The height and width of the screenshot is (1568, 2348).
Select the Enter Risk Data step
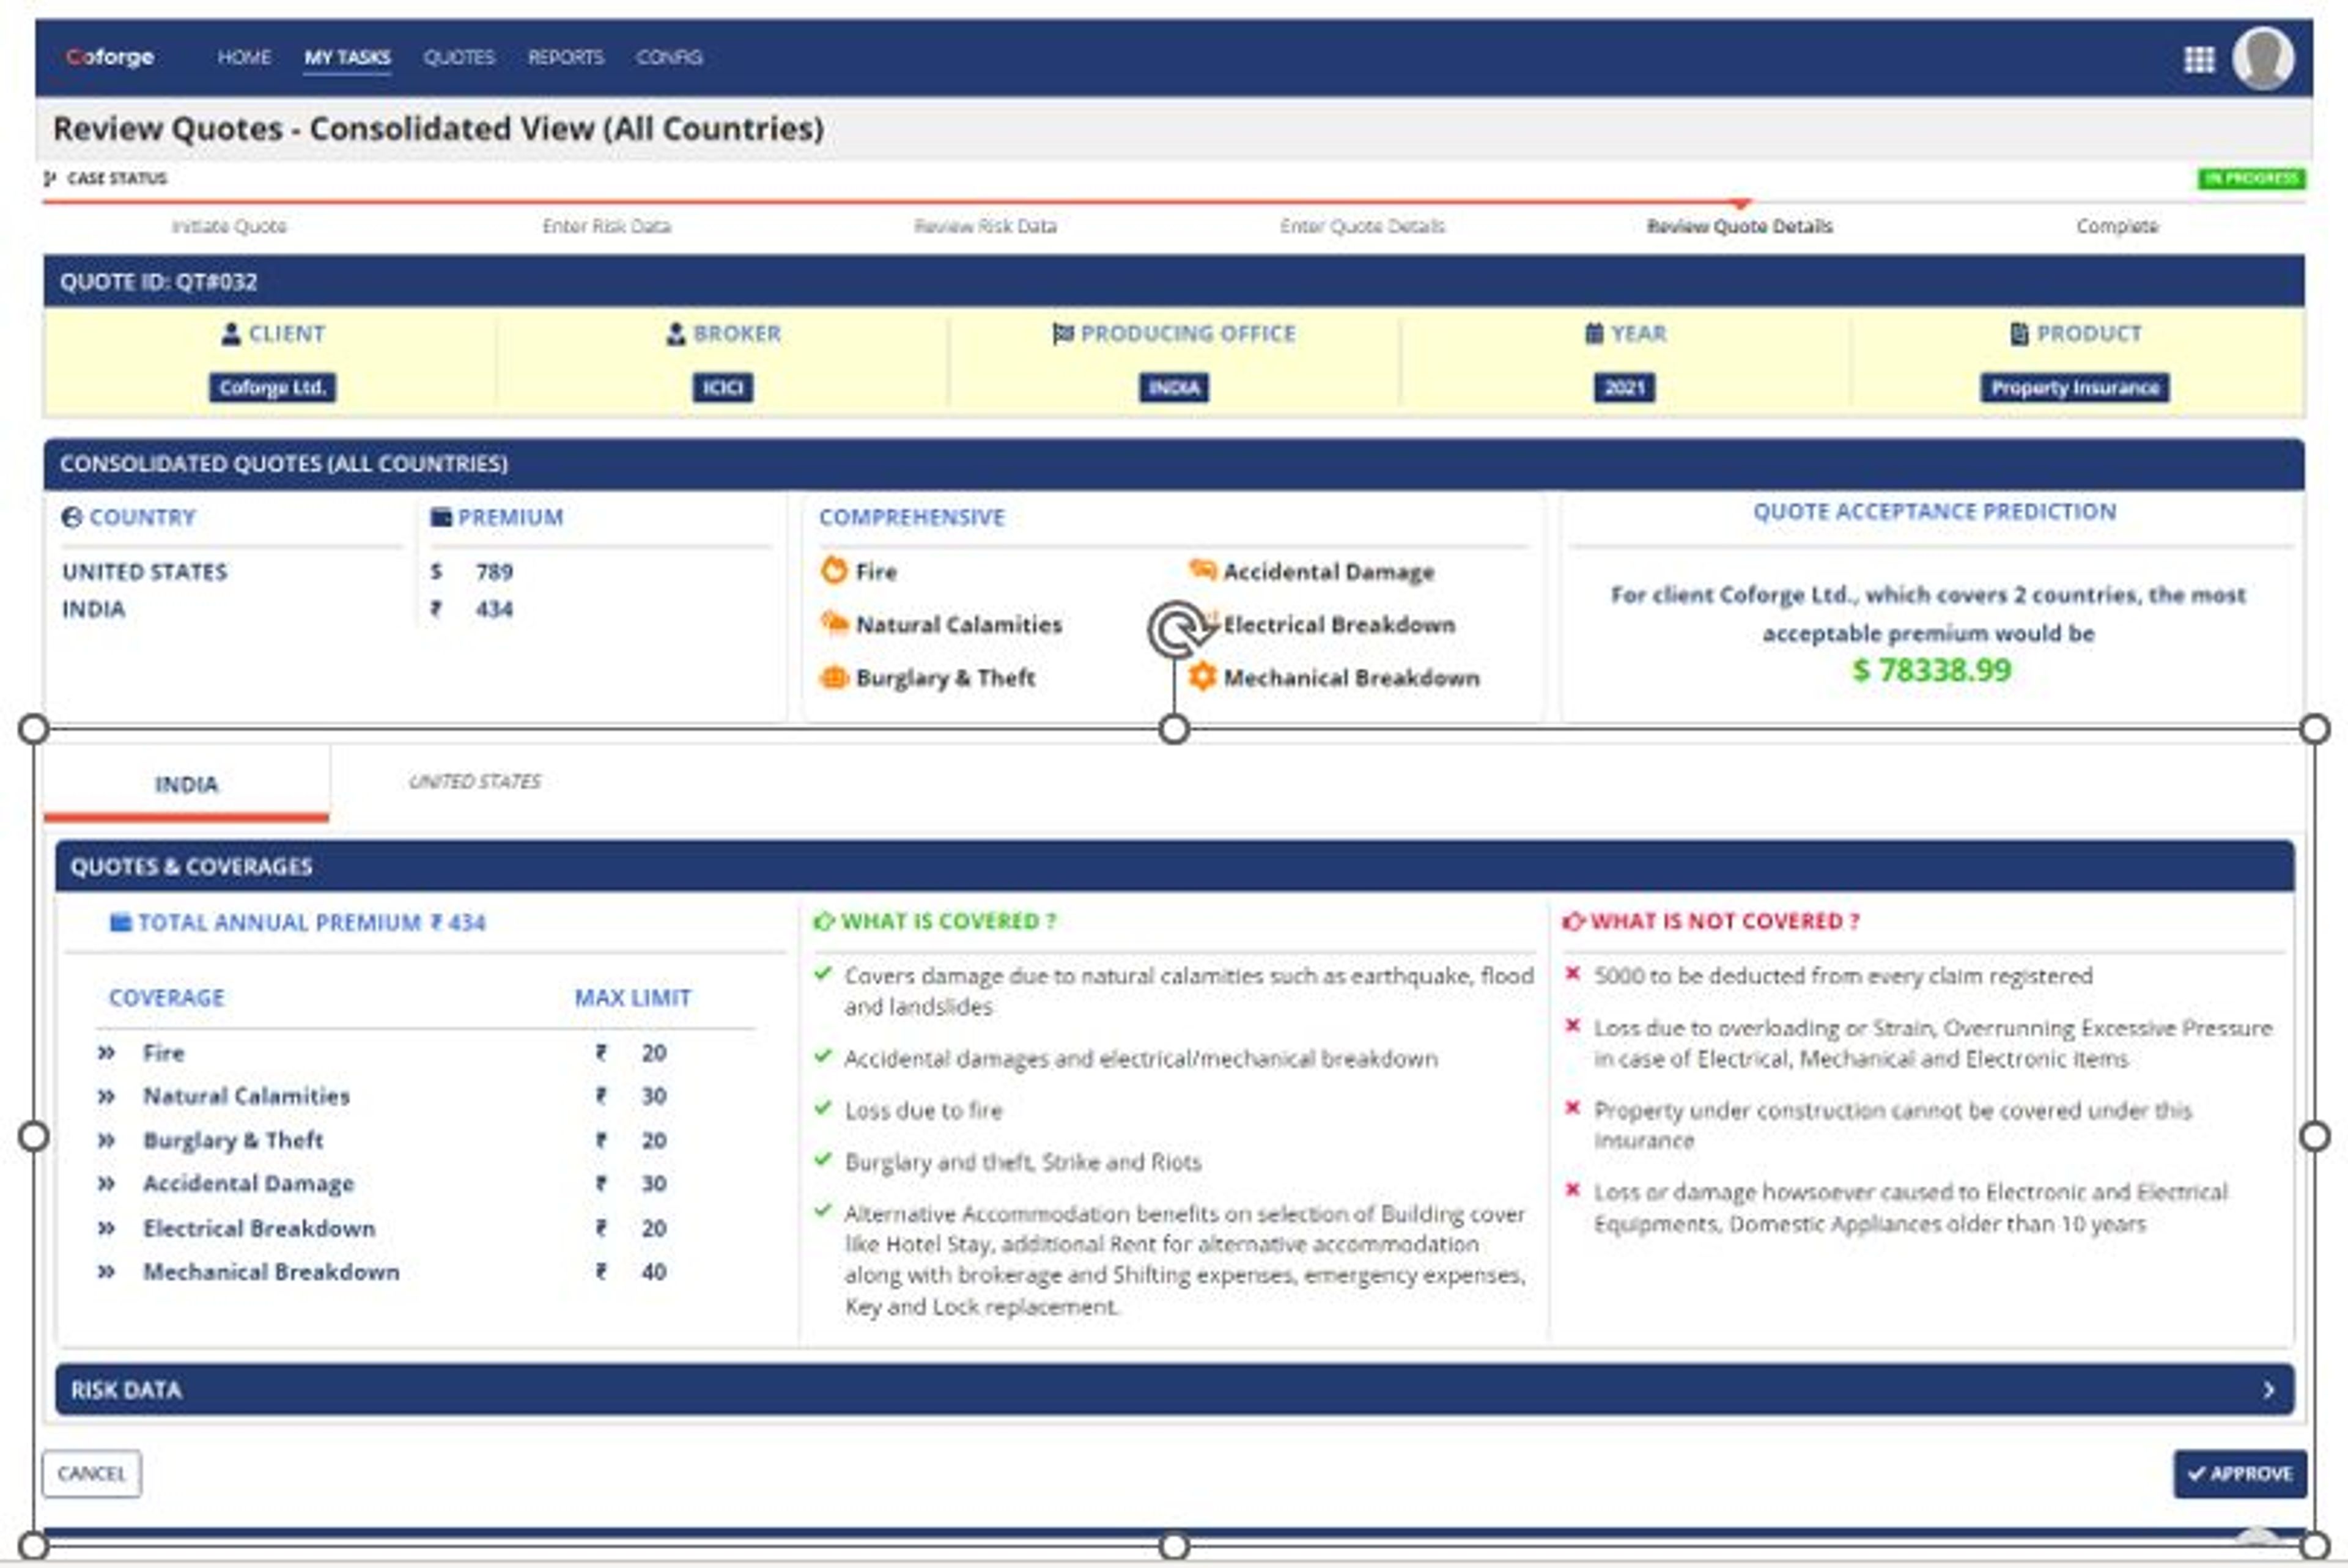coord(606,226)
